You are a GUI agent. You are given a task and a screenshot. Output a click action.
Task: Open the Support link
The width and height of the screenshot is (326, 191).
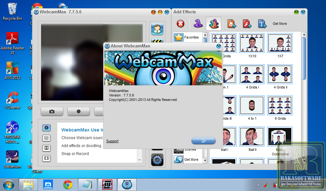click(112, 141)
